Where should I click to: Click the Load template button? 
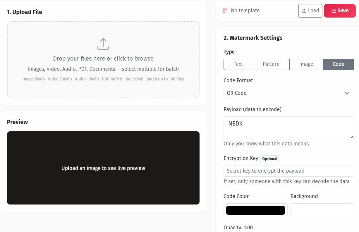(x=310, y=11)
